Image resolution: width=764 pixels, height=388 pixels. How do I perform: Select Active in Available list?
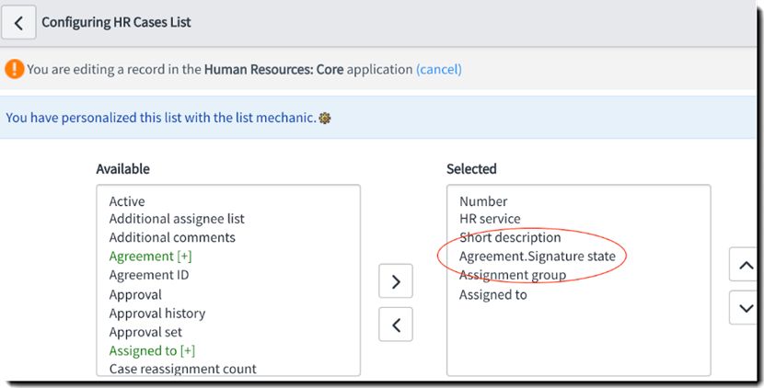coord(127,201)
